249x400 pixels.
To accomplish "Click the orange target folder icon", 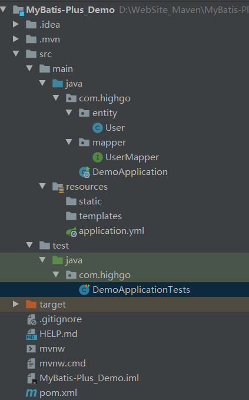I will pyautogui.click(x=31, y=305).
